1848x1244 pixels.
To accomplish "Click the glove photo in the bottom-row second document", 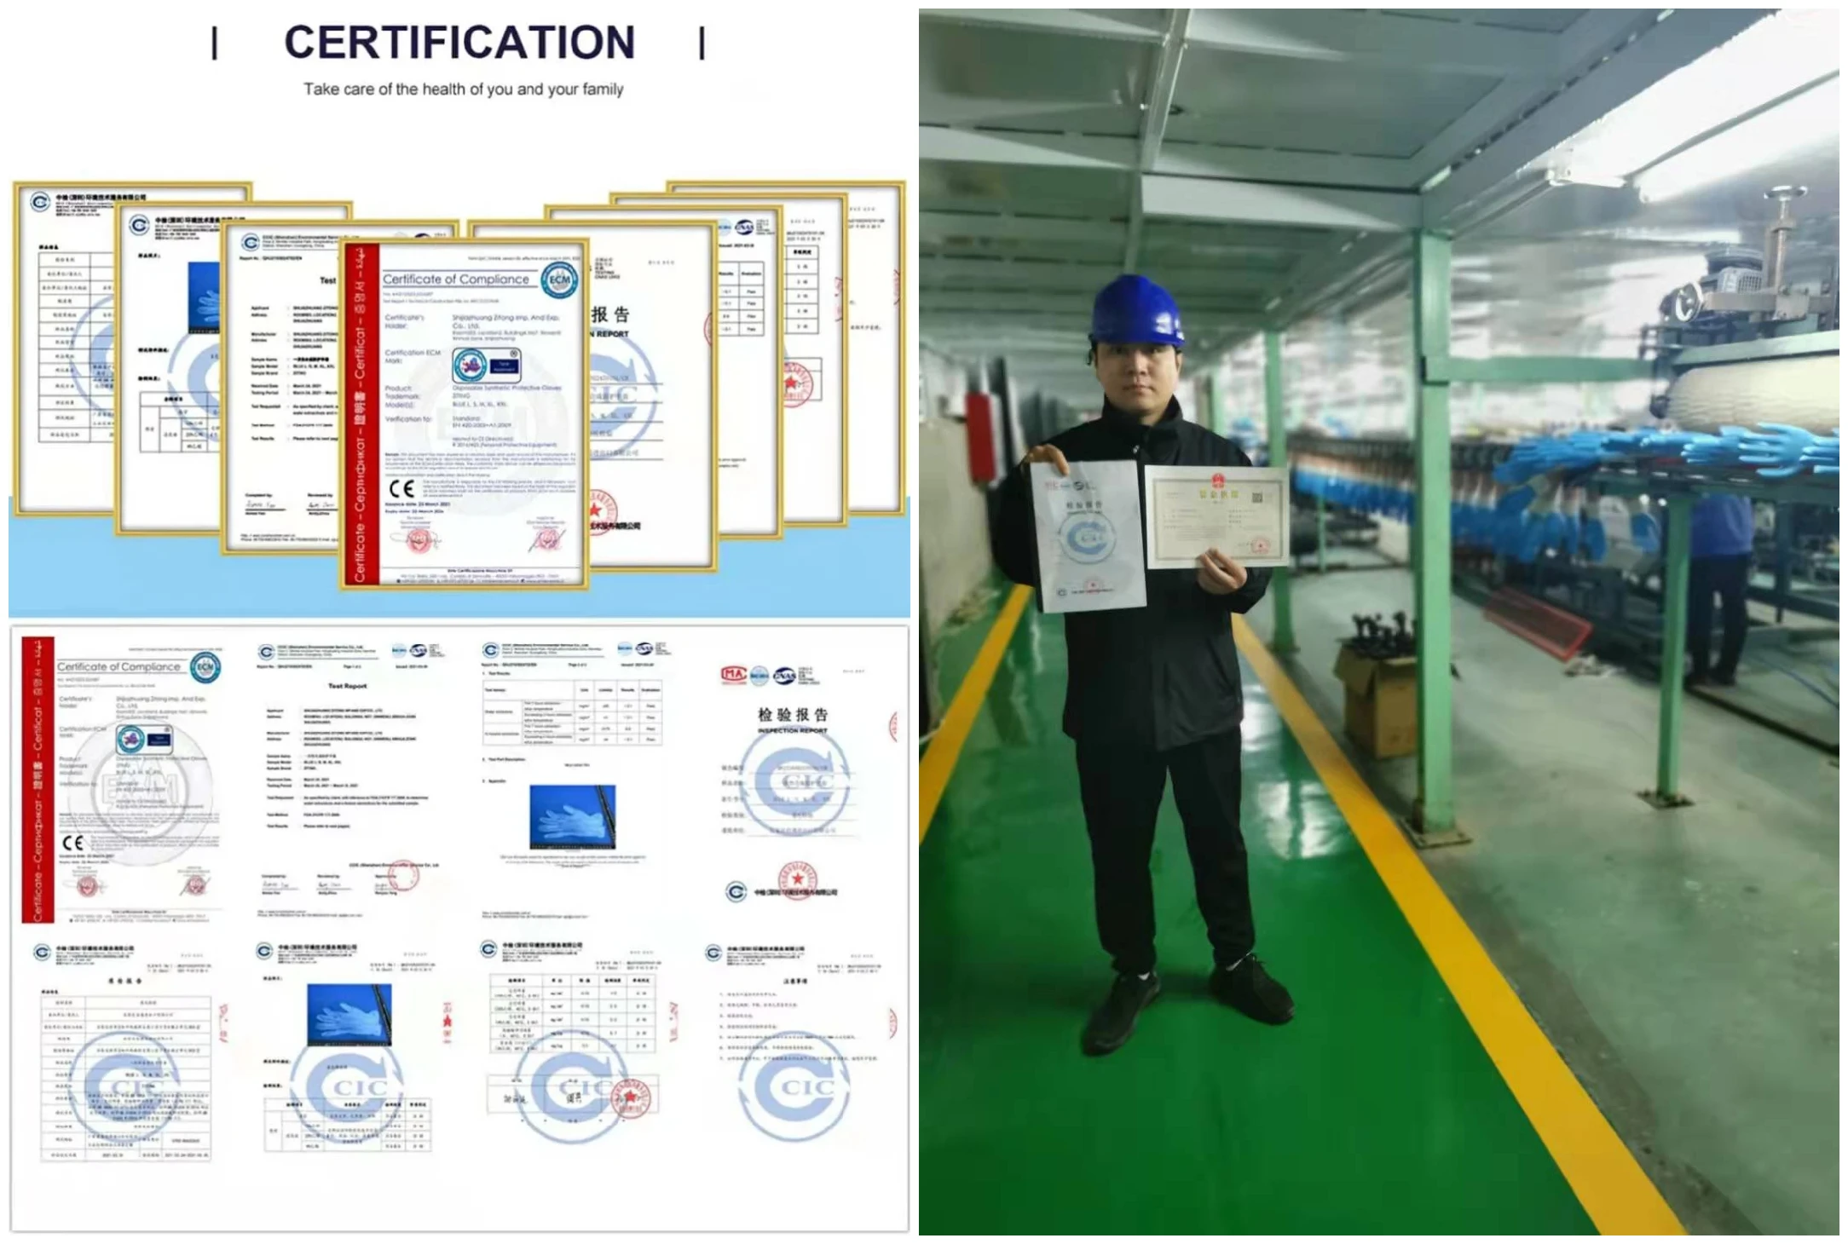I will (x=349, y=1014).
